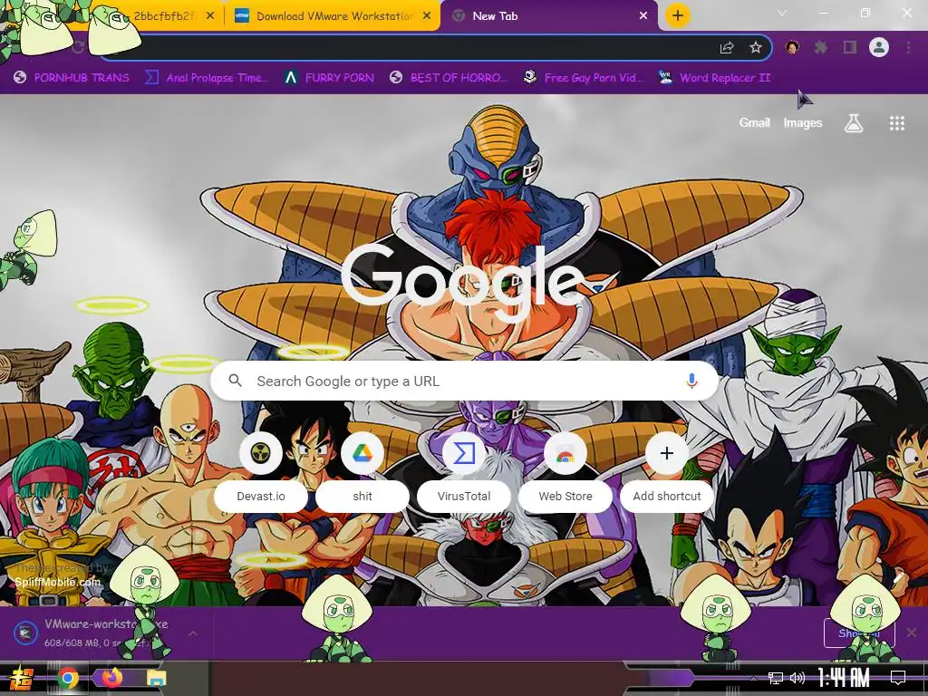Click the Add shortcut plus icon
928x696 pixels.
[x=666, y=453]
